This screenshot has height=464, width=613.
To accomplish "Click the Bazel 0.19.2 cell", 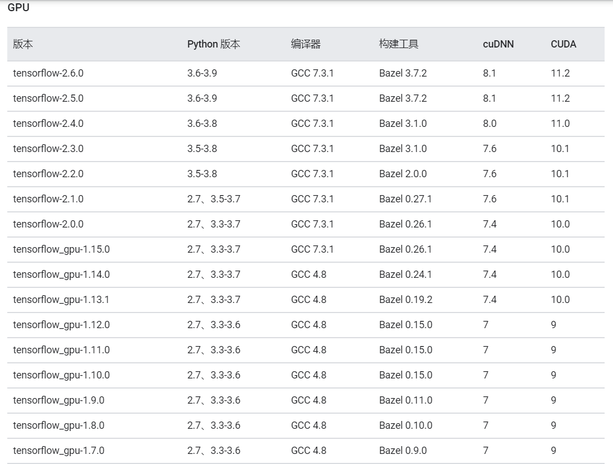I will pyautogui.click(x=406, y=300).
